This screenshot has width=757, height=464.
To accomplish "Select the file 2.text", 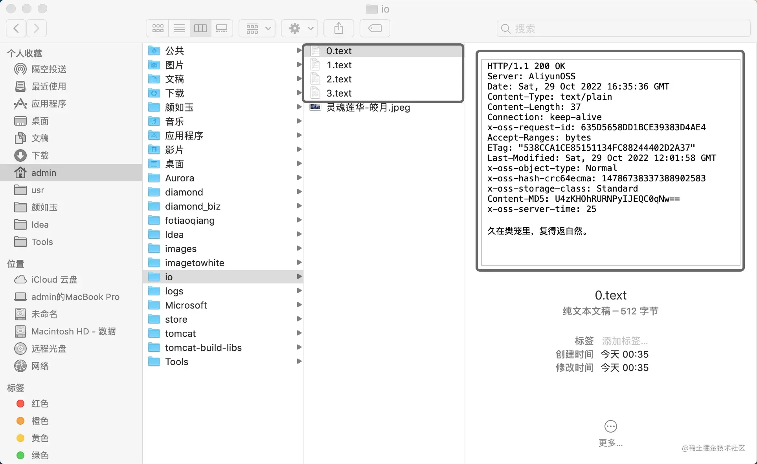I will tap(338, 79).
